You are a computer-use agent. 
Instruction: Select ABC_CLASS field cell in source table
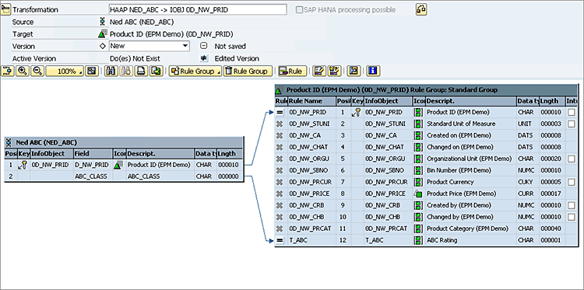(93, 176)
